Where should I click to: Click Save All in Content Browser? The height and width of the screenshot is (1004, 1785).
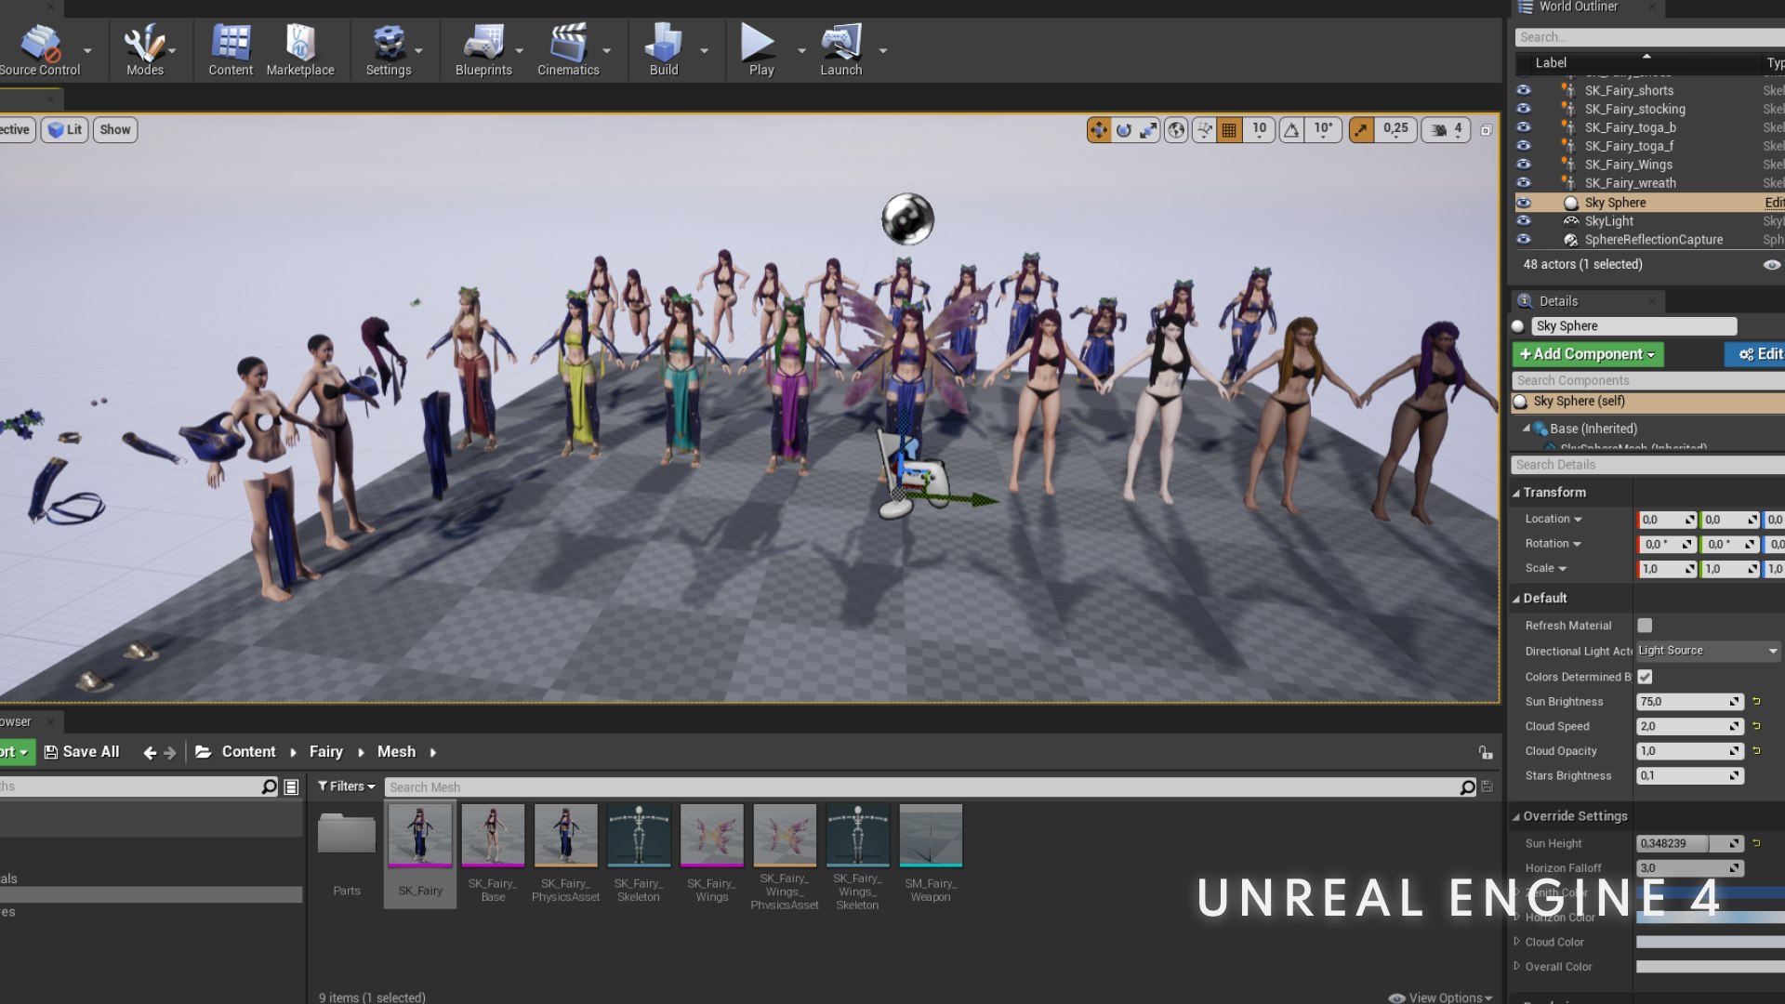[x=82, y=752]
